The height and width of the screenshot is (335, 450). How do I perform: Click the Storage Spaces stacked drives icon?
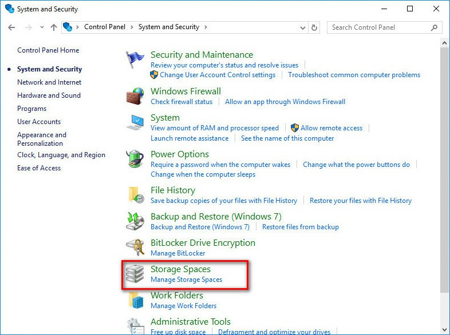(135, 274)
